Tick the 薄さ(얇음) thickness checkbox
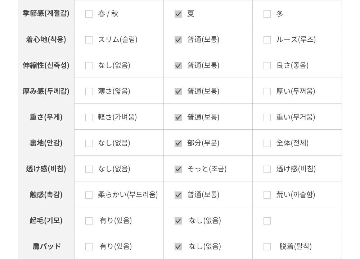 (89, 92)
